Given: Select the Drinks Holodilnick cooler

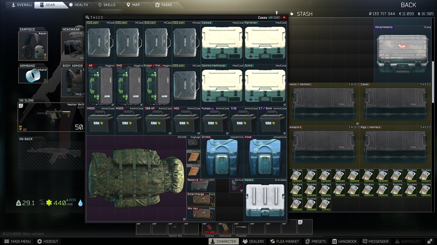Looking at the screenshot, I should pyautogui.click(x=222, y=157).
